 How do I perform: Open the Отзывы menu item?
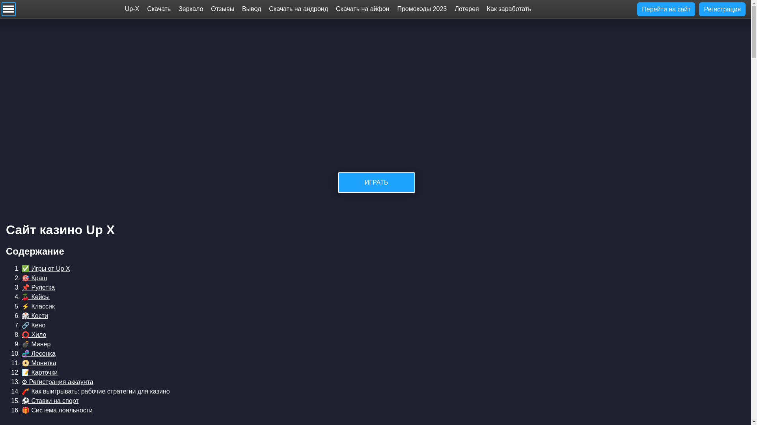point(222,9)
